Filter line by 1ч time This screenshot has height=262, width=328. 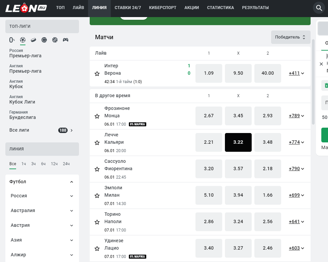click(x=24, y=164)
